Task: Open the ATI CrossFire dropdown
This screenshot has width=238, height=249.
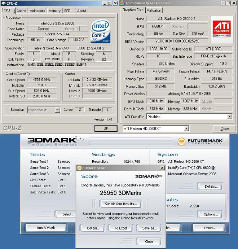Action: 229,117
